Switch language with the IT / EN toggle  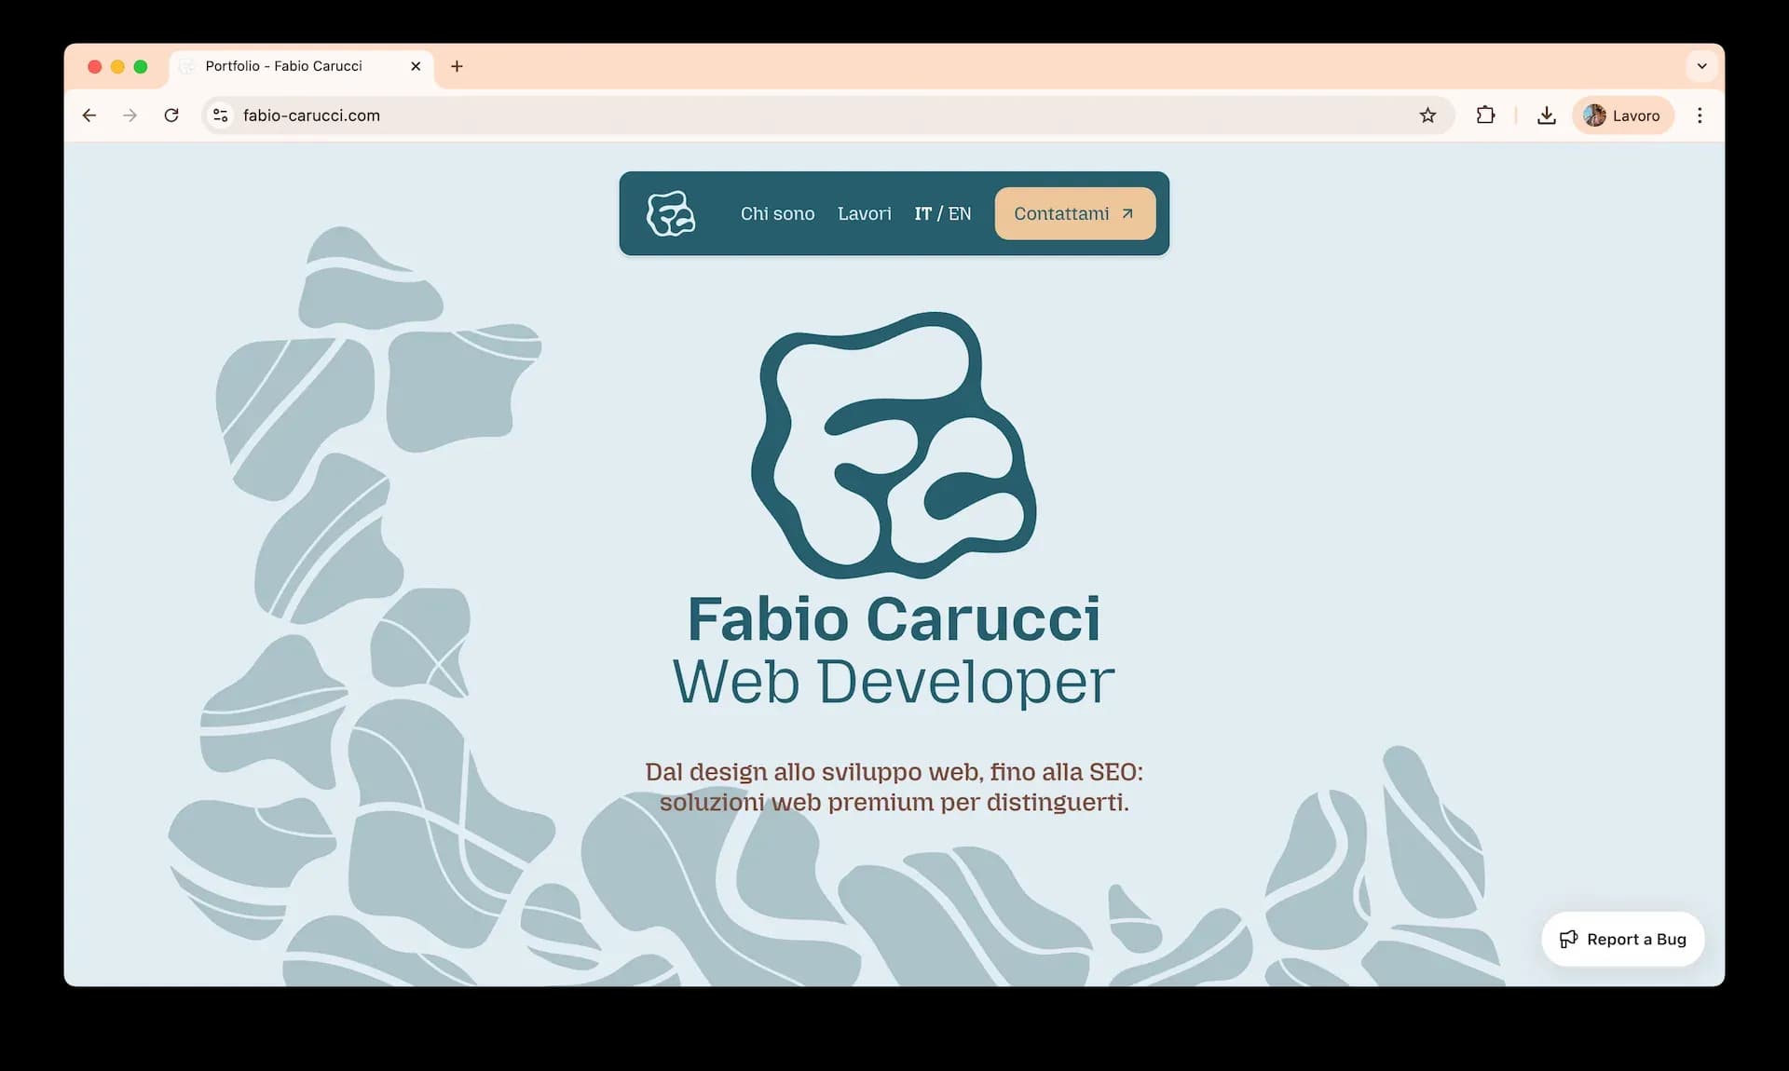pos(943,213)
